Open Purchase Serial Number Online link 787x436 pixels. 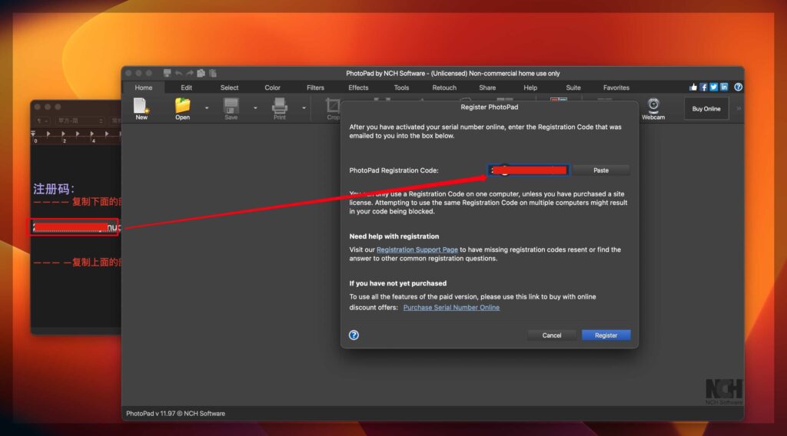[x=451, y=308]
